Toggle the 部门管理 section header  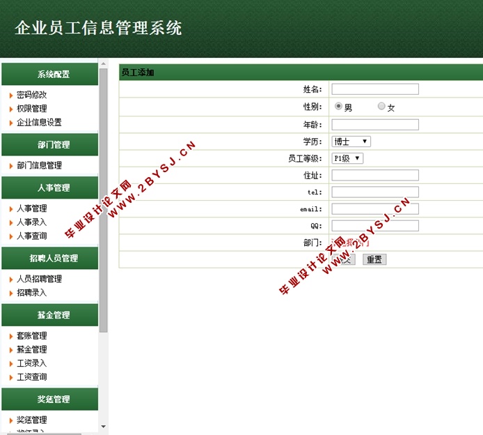50,145
